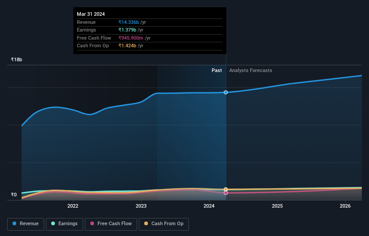The height and width of the screenshot is (236, 369).
Task: Toggle the Revenue legend button
Action: [26, 224]
